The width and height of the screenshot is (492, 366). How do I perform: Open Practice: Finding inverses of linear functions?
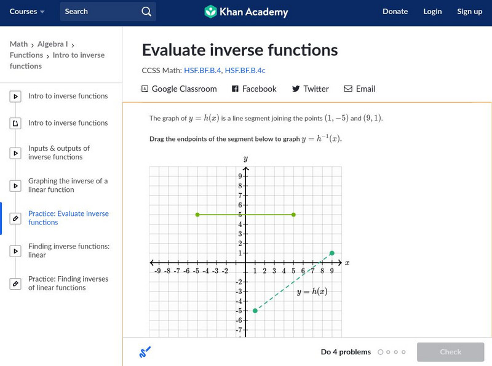(68, 283)
